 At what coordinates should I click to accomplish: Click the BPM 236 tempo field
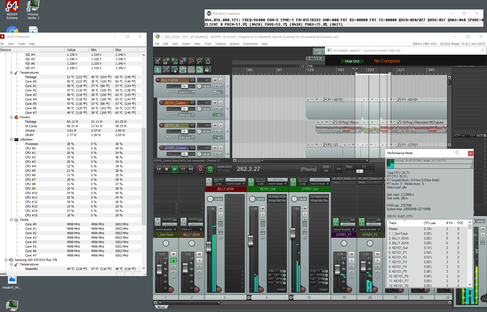pos(326,169)
